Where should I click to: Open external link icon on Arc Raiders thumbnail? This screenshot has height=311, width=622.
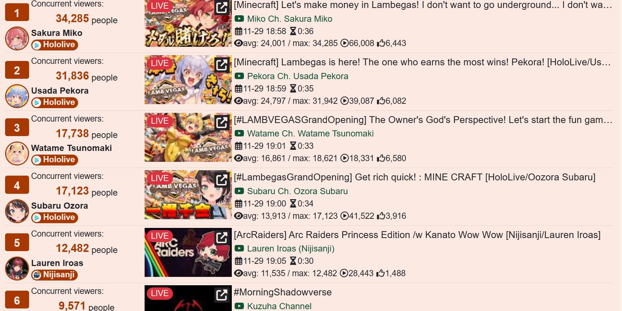pos(222,237)
